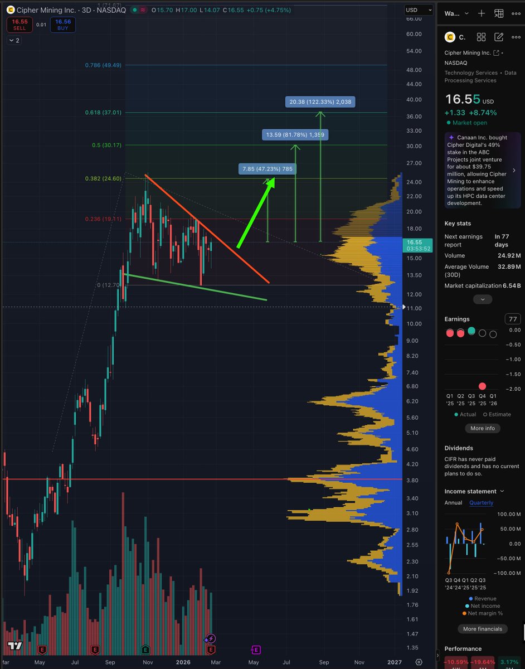
Task: Toggle the Revenue legend item
Action: point(482,599)
